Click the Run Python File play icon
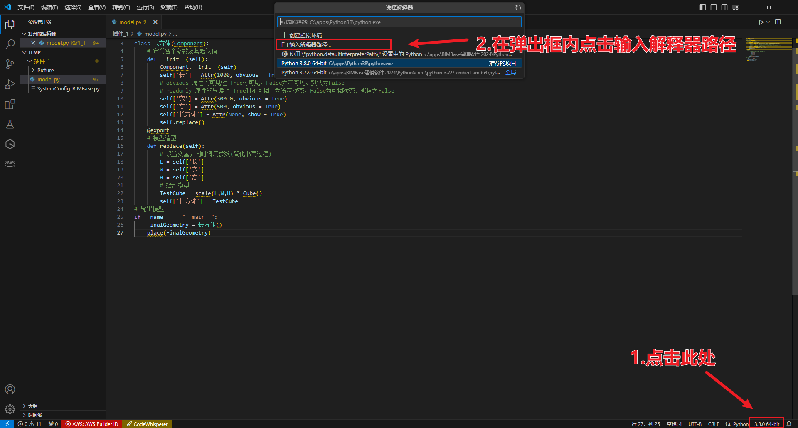 point(761,22)
